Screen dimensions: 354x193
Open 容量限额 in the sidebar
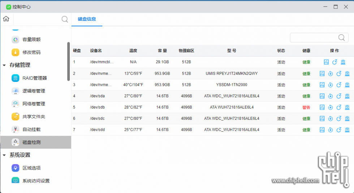coord(31,39)
